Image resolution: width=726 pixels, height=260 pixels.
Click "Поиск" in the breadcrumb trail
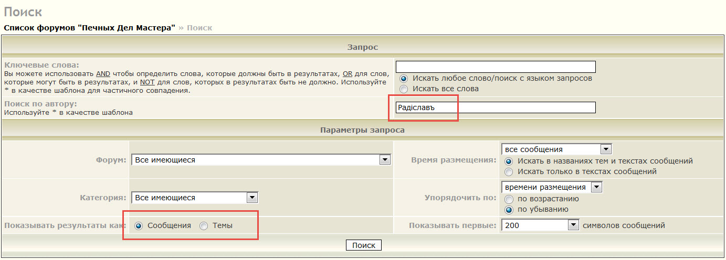[x=199, y=27]
